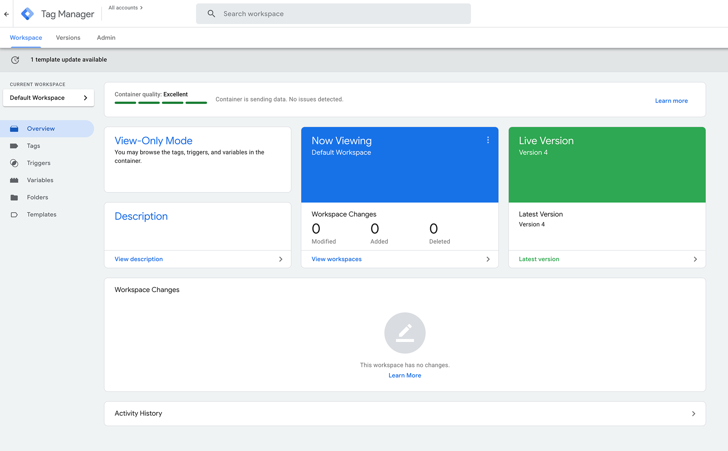Click Version 4 under Latest Version
The height and width of the screenshot is (451, 728).
pyautogui.click(x=532, y=224)
